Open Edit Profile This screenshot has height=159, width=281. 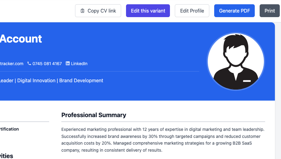(x=192, y=11)
